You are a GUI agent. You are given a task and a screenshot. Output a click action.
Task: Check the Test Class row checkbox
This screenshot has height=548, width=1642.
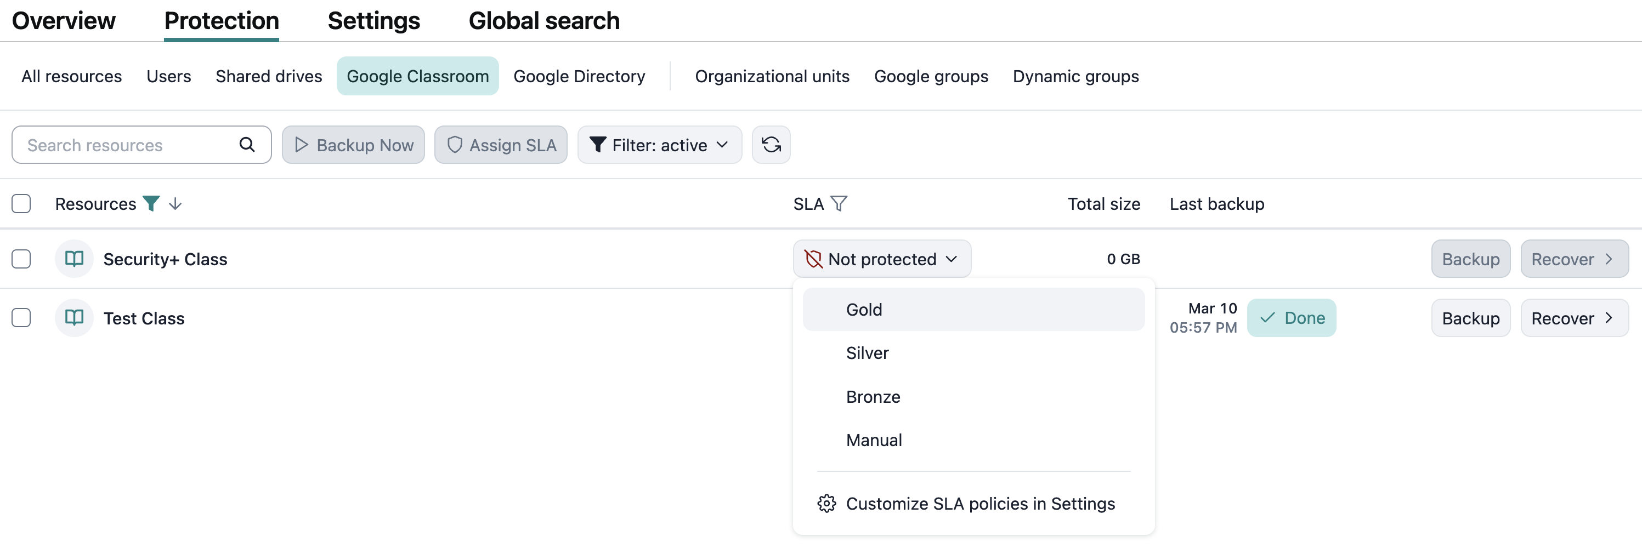pos(21,317)
